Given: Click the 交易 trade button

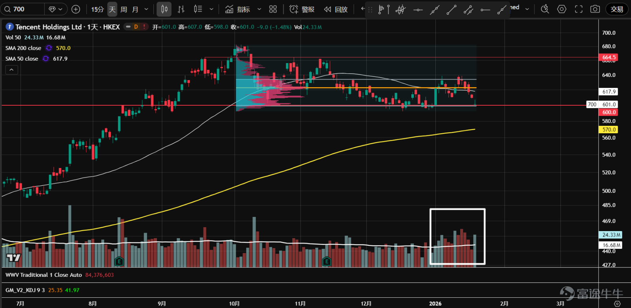Looking at the screenshot, I should point(617,9).
